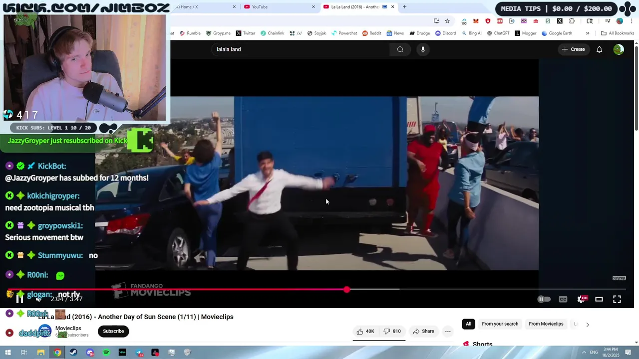Image resolution: width=639 pixels, height=359 pixels.
Task: Open the Groyp.me bookmark
Action: pyautogui.click(x=218, y=33)
